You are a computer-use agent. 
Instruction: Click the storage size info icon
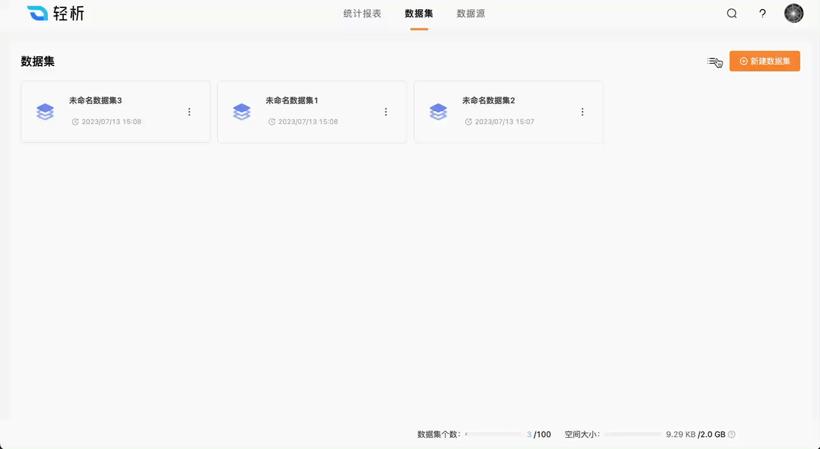tap(732, 435)
